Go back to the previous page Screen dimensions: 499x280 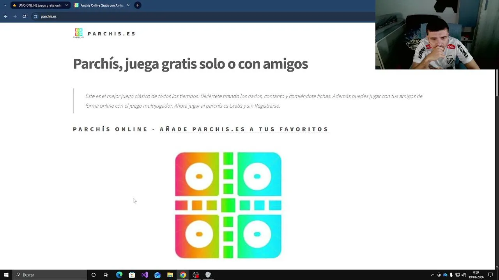(x=5, y=16)
